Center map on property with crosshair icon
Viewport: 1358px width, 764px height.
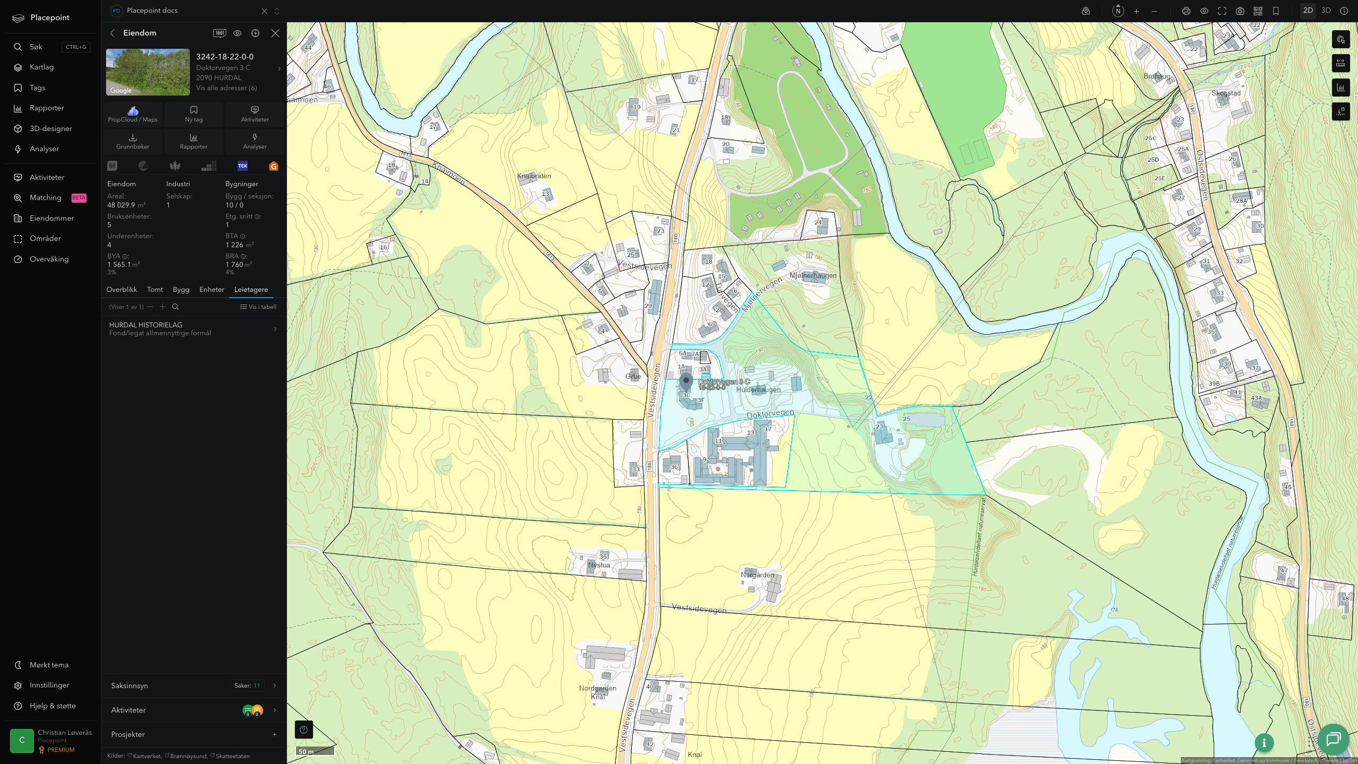[255, 33]
